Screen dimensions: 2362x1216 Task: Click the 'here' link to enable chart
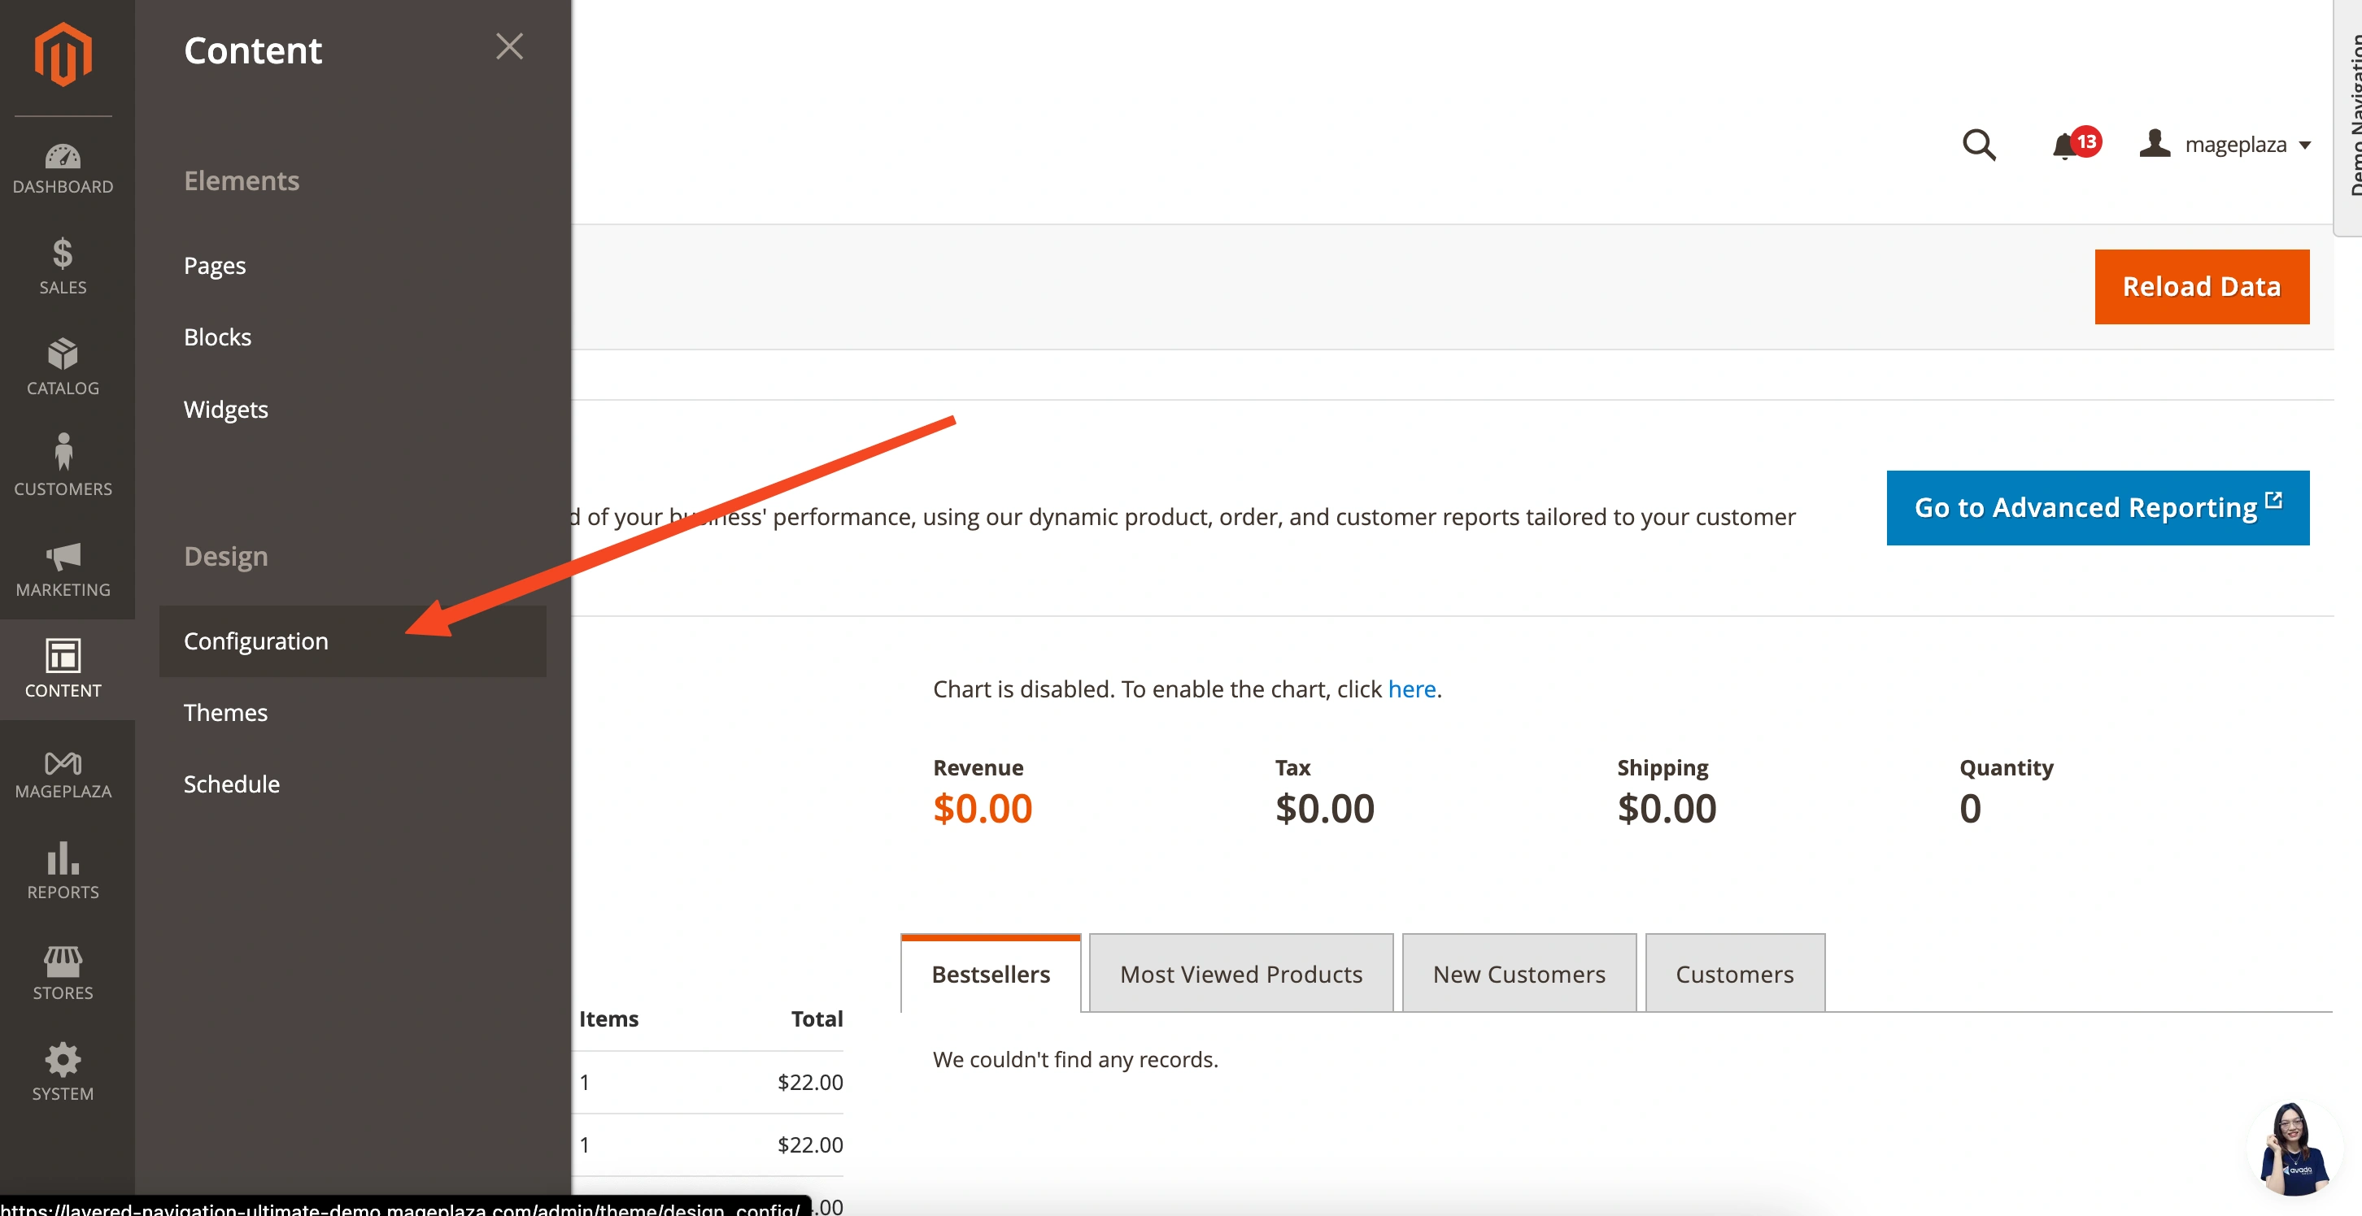tap(1411, 688)
